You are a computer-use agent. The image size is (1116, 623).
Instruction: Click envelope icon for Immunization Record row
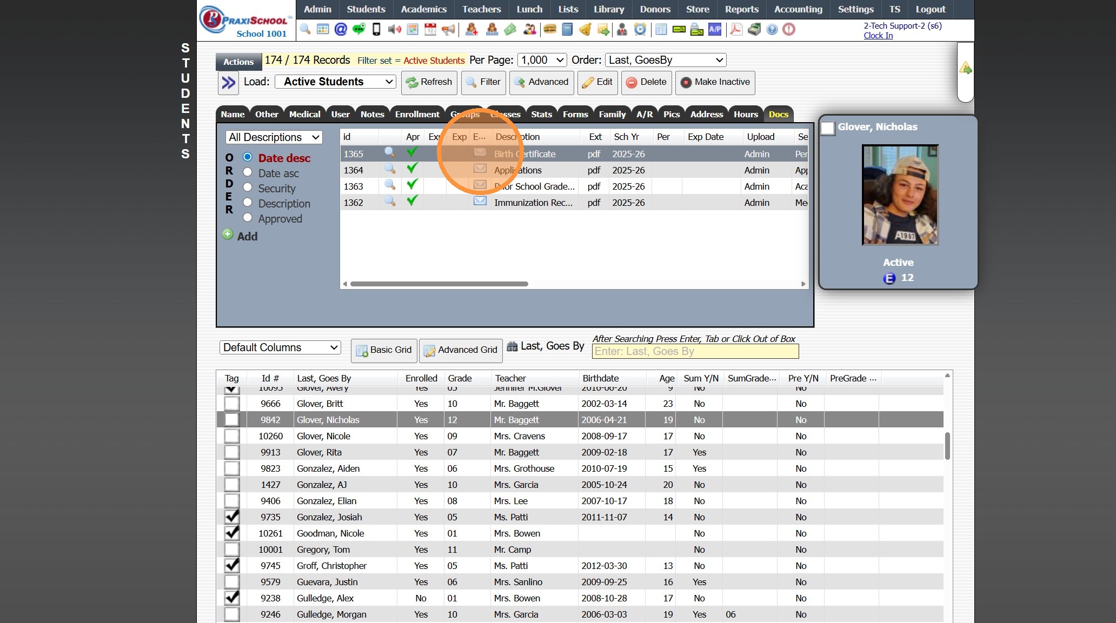coord(480,202)
